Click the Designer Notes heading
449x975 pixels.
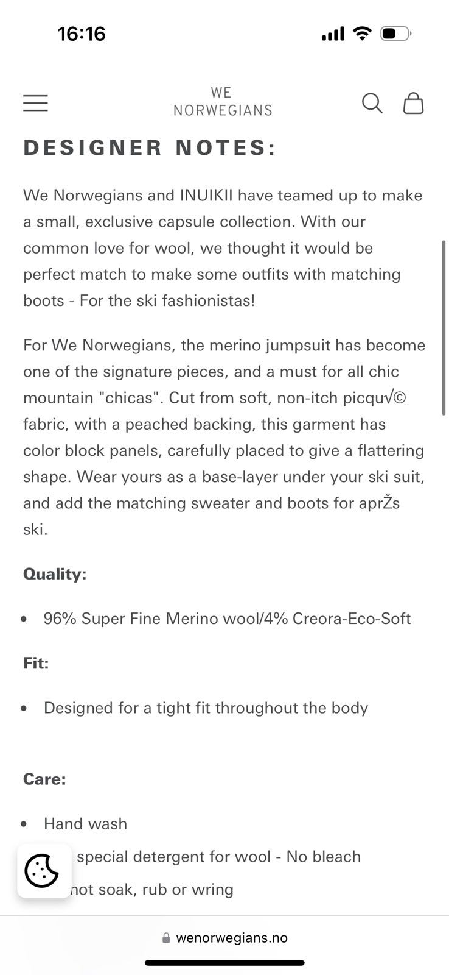coord(149,147)
